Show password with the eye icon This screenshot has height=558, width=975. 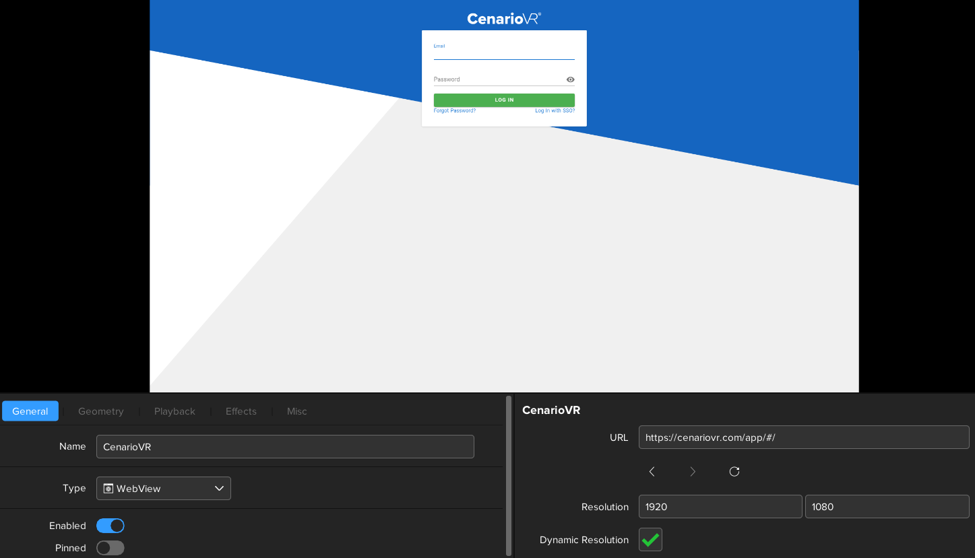click(570, 79)
